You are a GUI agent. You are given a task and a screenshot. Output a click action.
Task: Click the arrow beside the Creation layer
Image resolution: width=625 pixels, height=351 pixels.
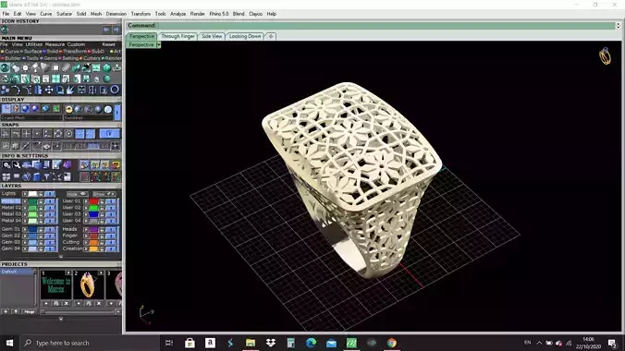click(x=86, y=248)
